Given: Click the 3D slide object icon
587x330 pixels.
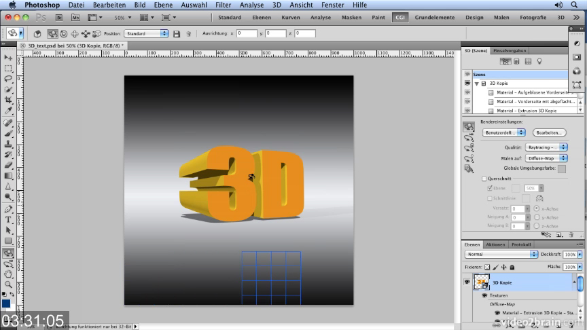Looking at the screenshot, I should [x=86, y=34].
